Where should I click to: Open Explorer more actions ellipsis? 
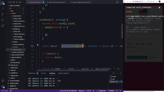pyautogui.click(x=23, y=2)
